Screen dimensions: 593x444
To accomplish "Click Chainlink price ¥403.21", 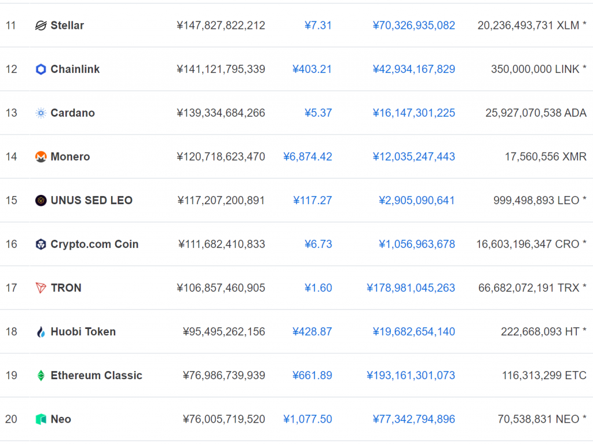I will pos(312,69).
